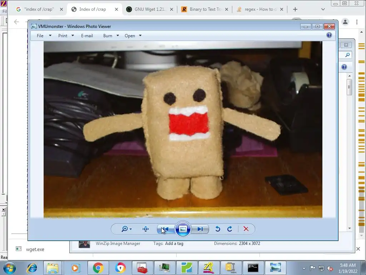Click the Explorer scrollbar up arrow
The height and width of the screenshot is (275, 366).
pos(350,76)
